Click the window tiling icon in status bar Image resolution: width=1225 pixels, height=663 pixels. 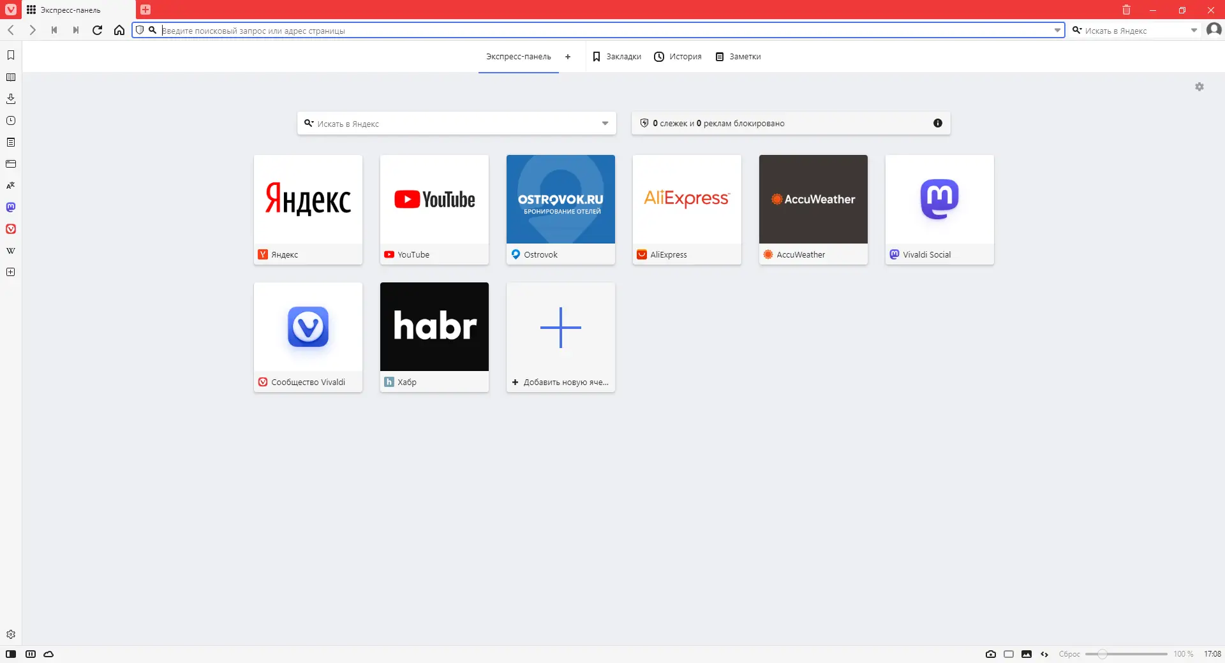click(1009, 654)
